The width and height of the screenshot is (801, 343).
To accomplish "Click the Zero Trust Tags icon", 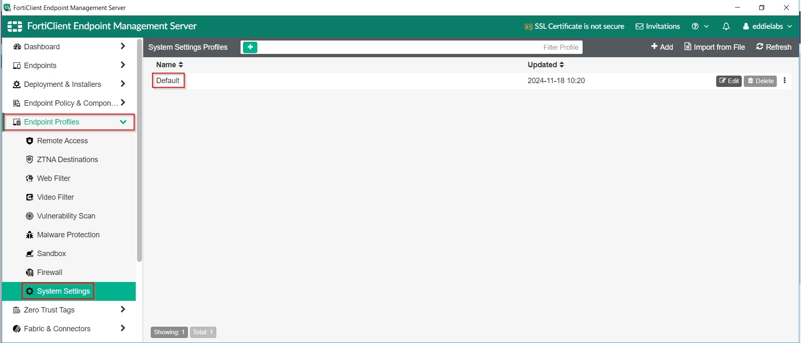I will [x=17, y=310].
